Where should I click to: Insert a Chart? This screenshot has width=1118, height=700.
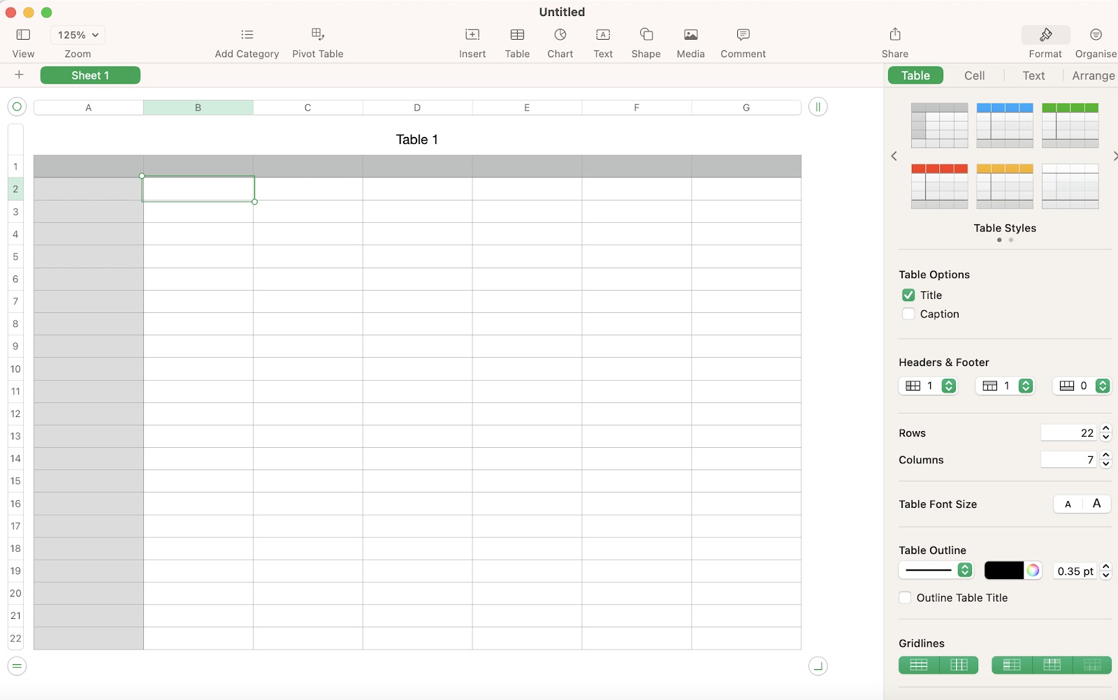point(560,41)
